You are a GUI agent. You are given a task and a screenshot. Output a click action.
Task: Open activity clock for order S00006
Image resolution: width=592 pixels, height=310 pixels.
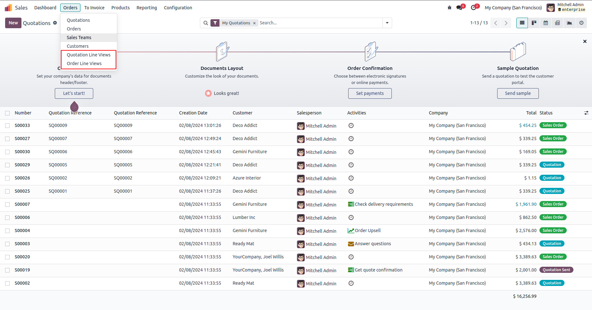351,217
